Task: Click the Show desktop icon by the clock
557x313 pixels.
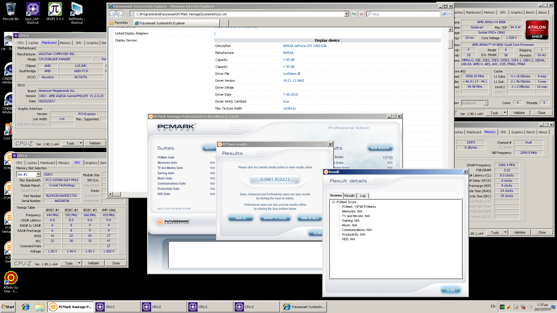Action: point(554,307)
